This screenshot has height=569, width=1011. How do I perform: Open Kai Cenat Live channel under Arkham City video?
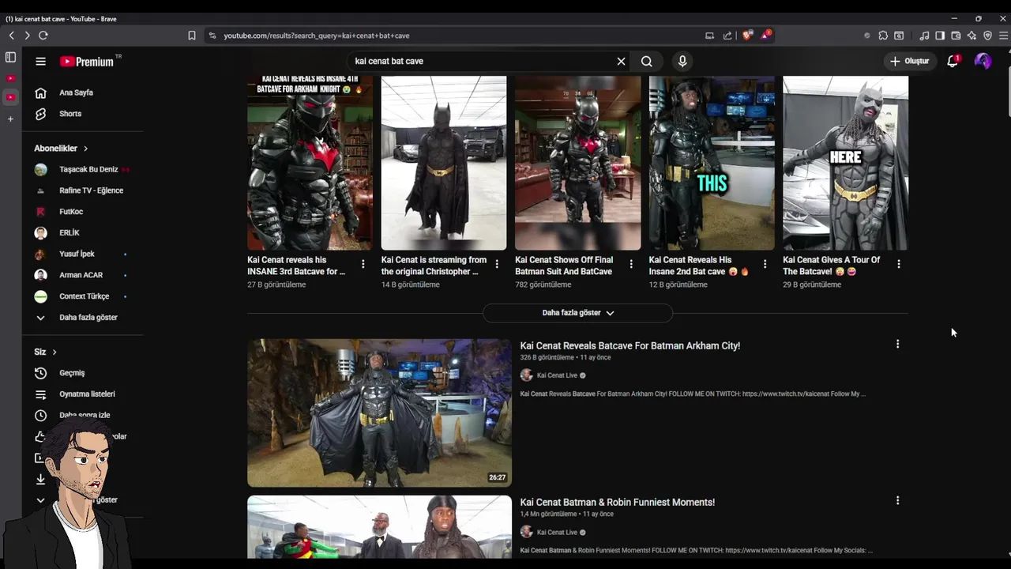coord(557,375)
